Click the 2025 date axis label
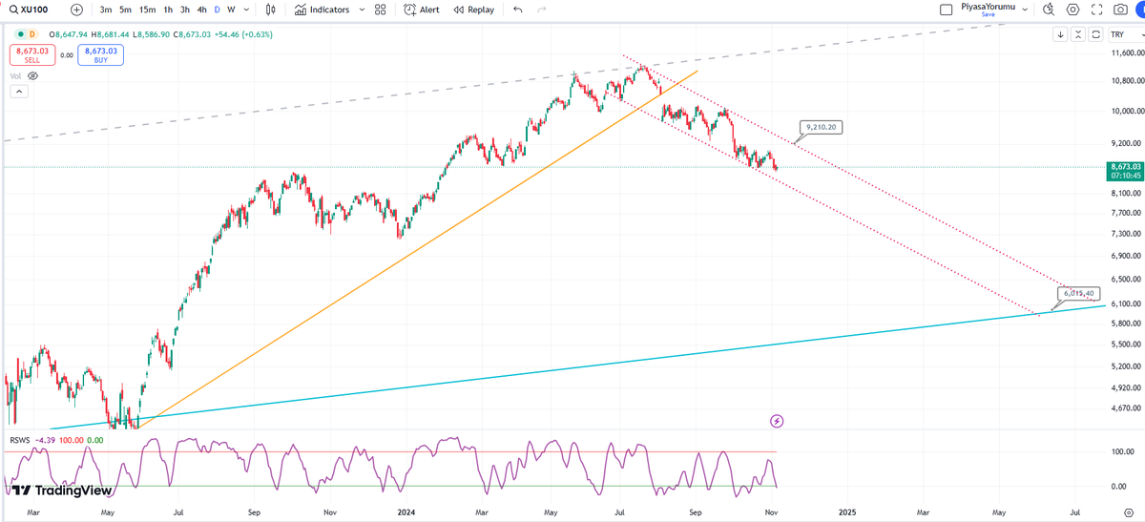 coord(846,512)
